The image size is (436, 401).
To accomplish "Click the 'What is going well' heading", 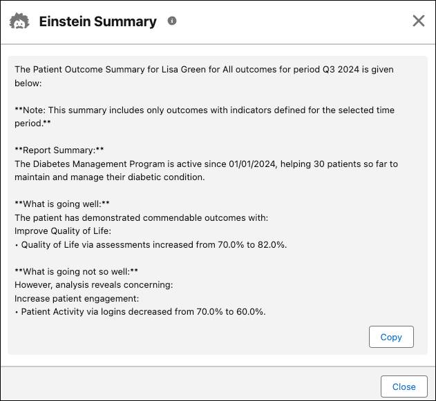I will coord(62,204).
